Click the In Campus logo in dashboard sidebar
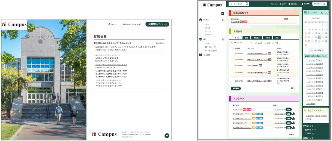Screen dimensions: 332x141 [x=212, y=5]
